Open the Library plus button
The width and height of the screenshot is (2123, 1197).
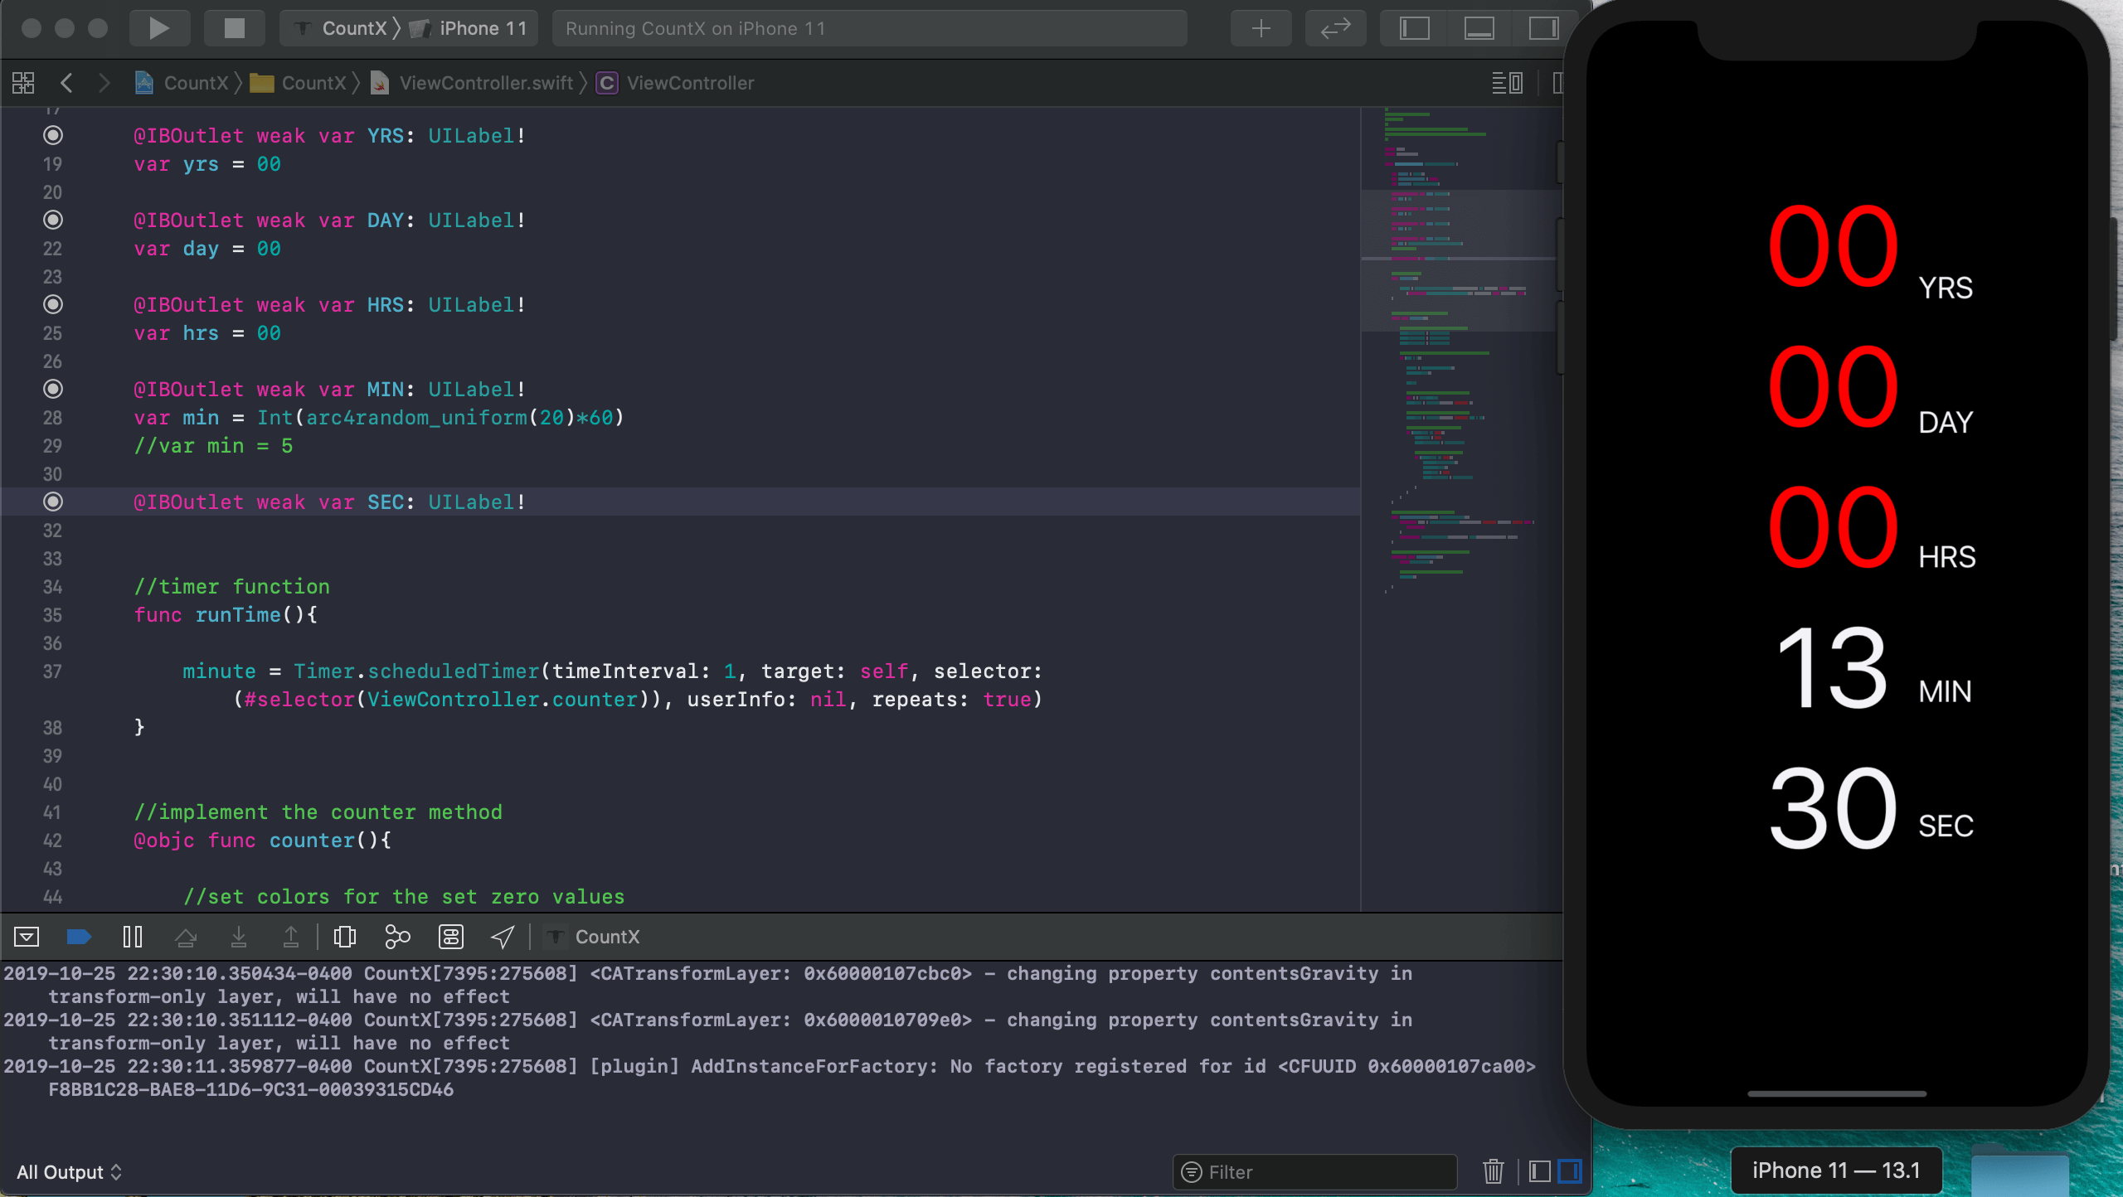[1261, 28]
